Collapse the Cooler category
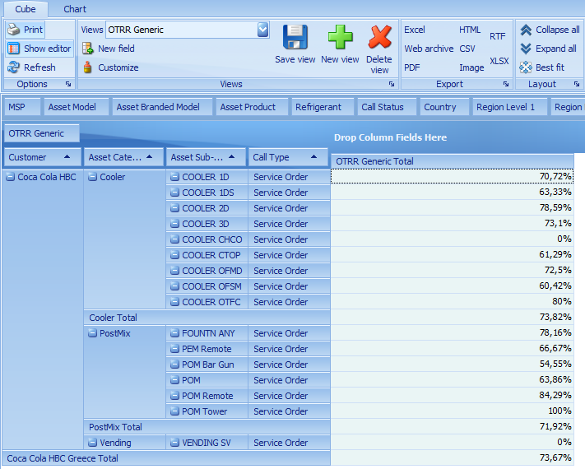Viewport: 585px width, 469px height. pos(92,177)
